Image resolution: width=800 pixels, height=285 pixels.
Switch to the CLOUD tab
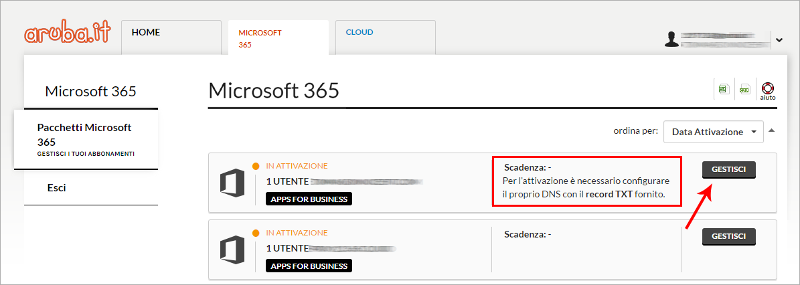(385, 37)
